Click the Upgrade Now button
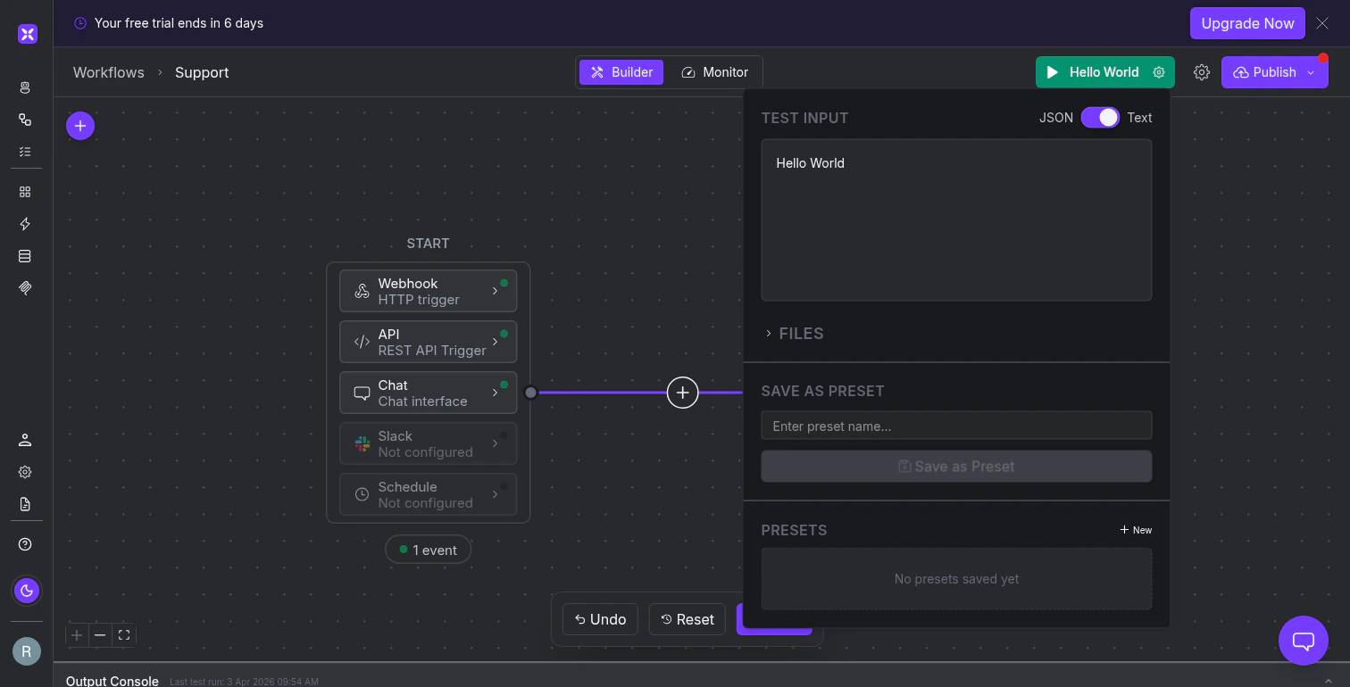 [x=1247, y=23]
